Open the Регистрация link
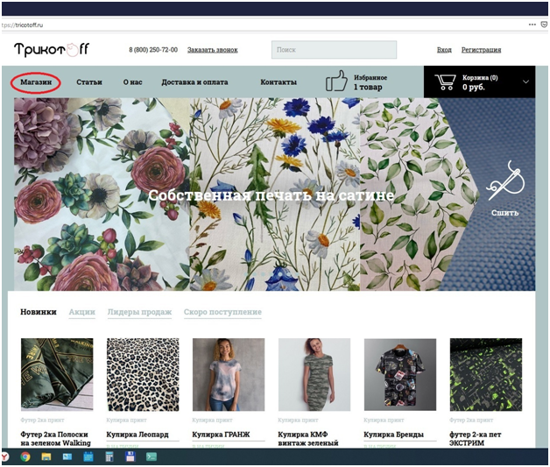Screen dimensions: 550x467 (x=482, y=50)
